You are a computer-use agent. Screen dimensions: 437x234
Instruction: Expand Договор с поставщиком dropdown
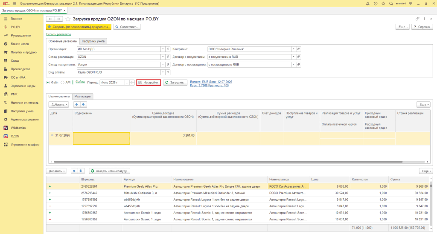click(x=294, y=65)
